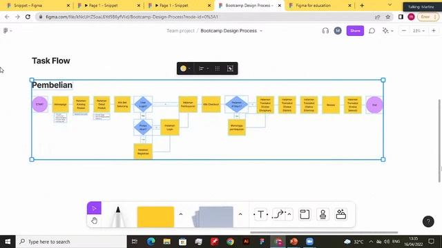The image size is (442, 248).
Task: Open the cursor chat sparkle tool
Action: 385,30
